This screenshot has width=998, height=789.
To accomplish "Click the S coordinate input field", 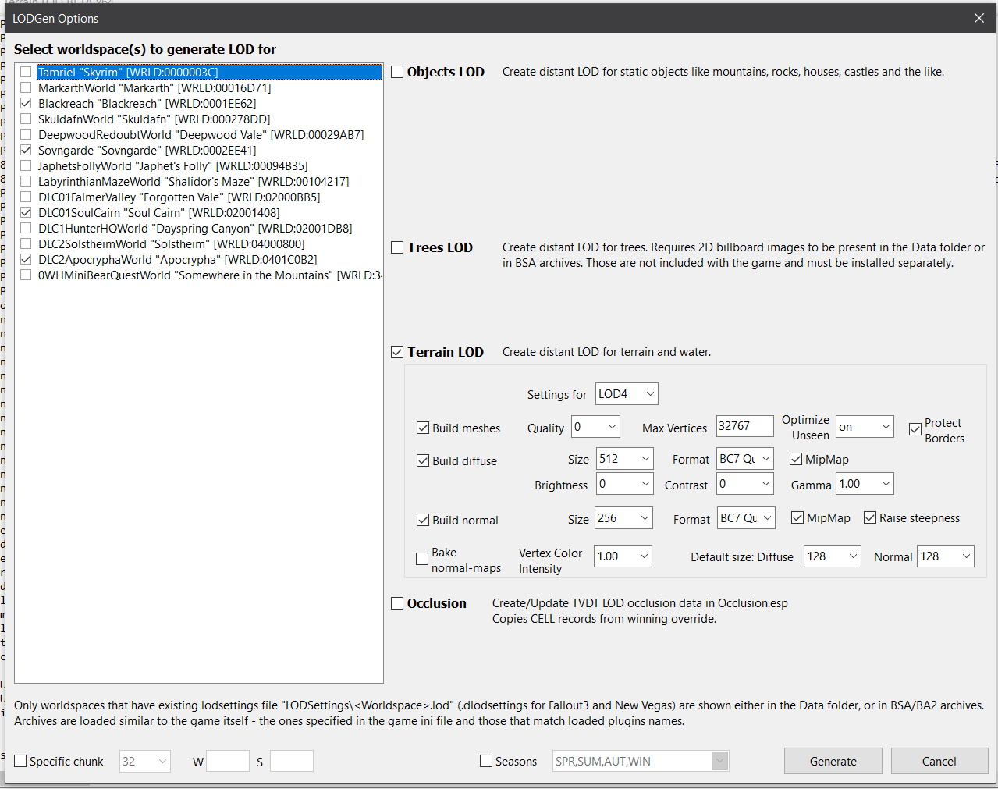I will coord(292,761).
